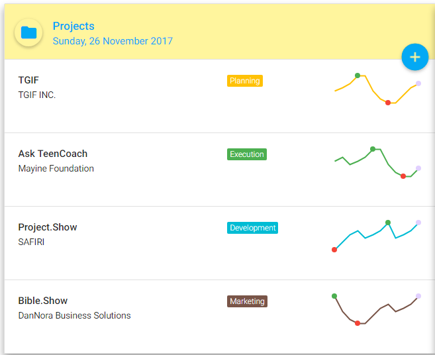The image size is (435, 355).
Task: Click the Bible.Show brown sparkline chart
Action: click(376, 309)
